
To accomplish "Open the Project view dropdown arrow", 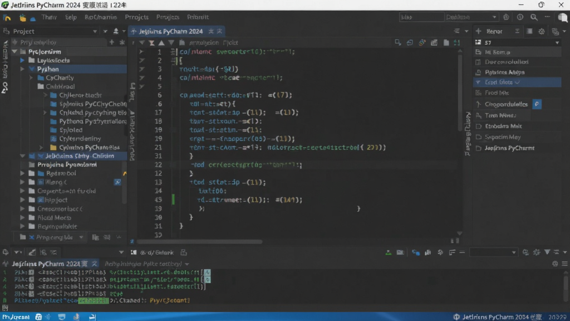I will (x=95, y=31).
